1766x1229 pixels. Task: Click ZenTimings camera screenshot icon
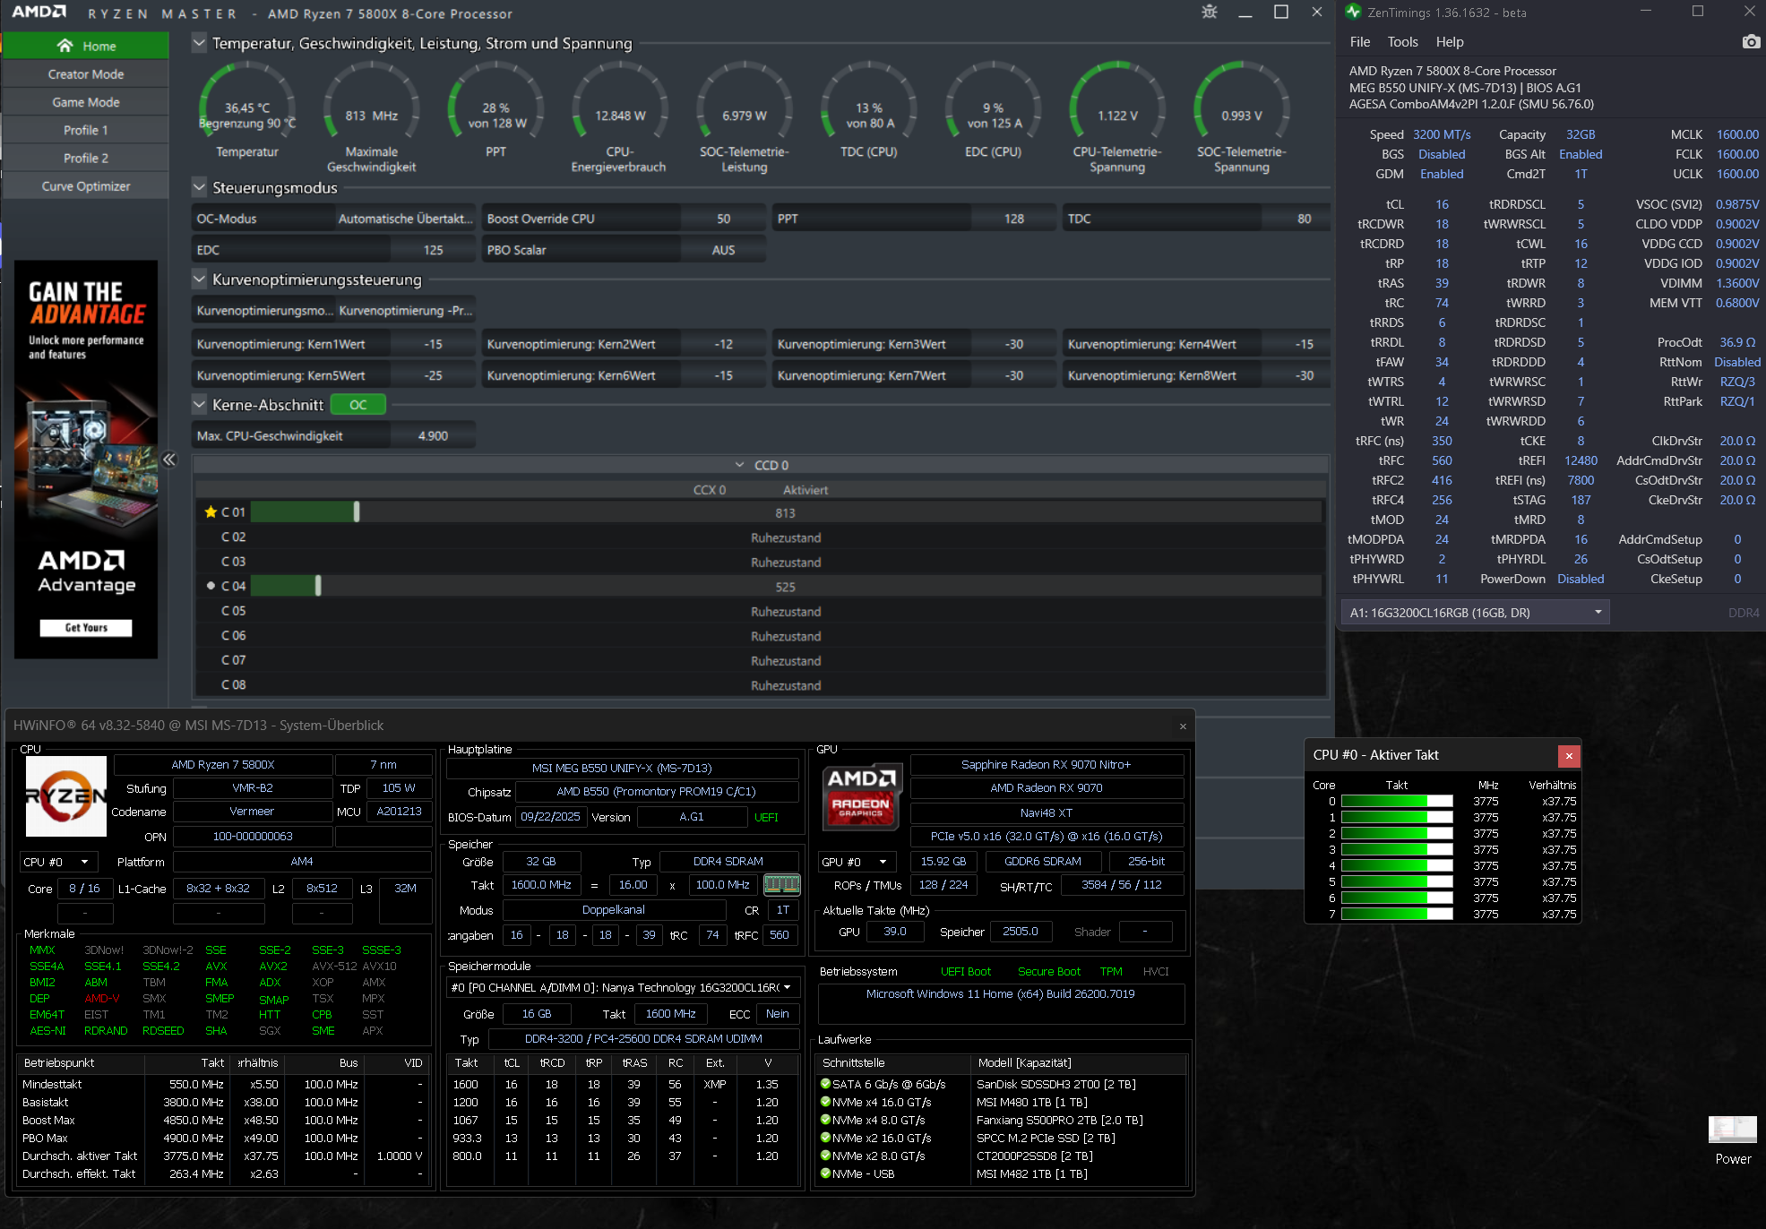[x=1750, y=42]
